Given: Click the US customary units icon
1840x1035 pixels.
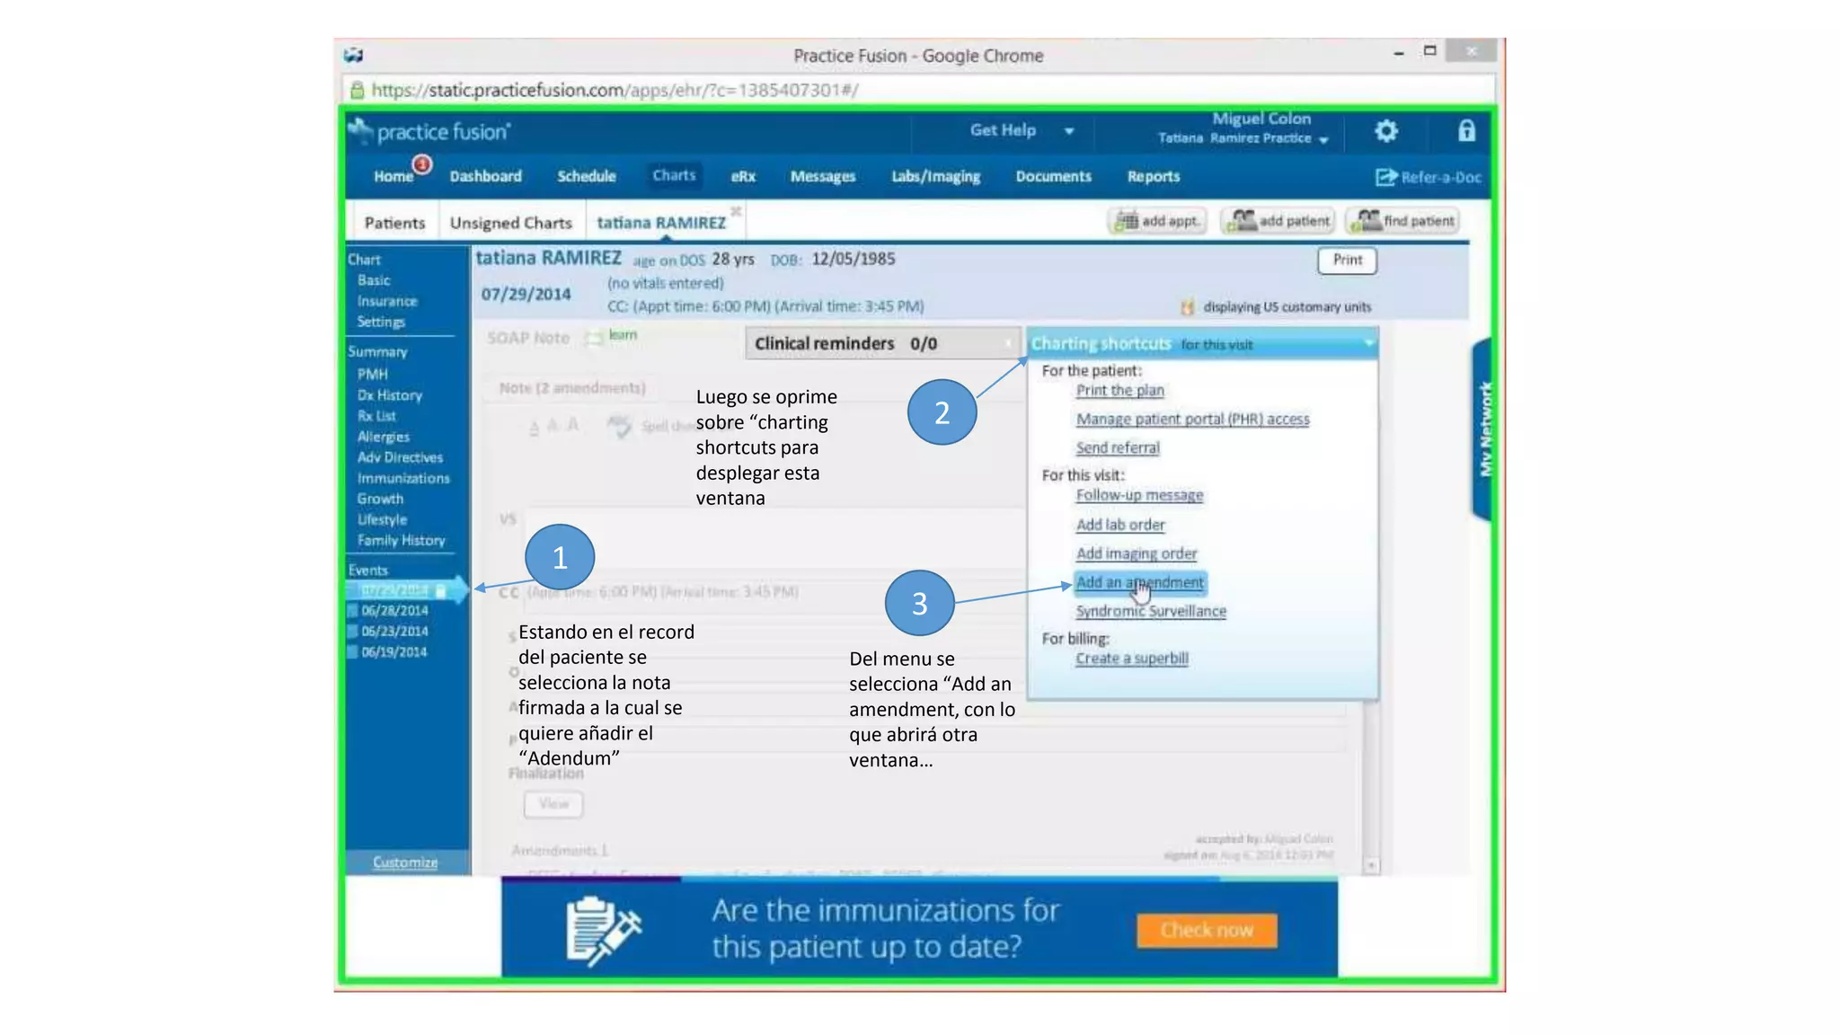Looking at the screenshot, I should [1187, 307].
